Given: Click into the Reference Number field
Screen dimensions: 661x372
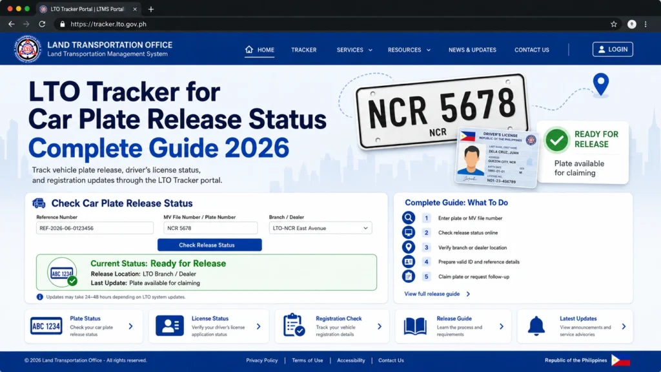Looking at the screenshot, I should pyautogui.click(x=95, y=228).
